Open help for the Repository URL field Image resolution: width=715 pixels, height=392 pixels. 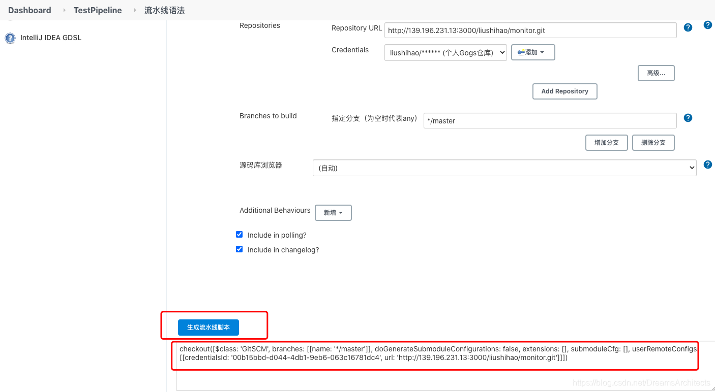tap(688, 27)
